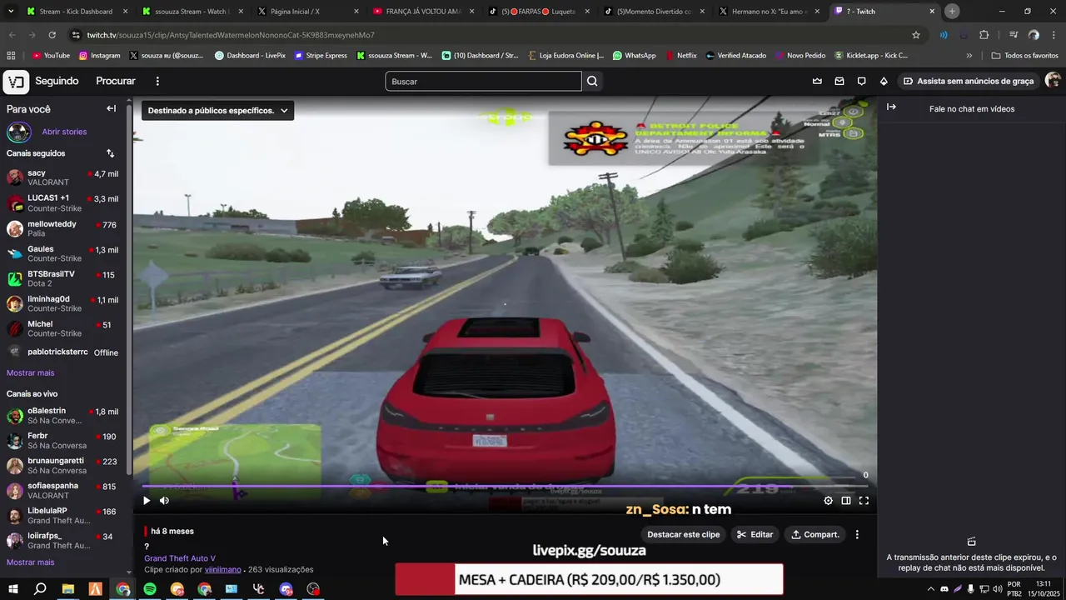Click Destacar este clipe button

pyautogui.click(x=684, y=535)
